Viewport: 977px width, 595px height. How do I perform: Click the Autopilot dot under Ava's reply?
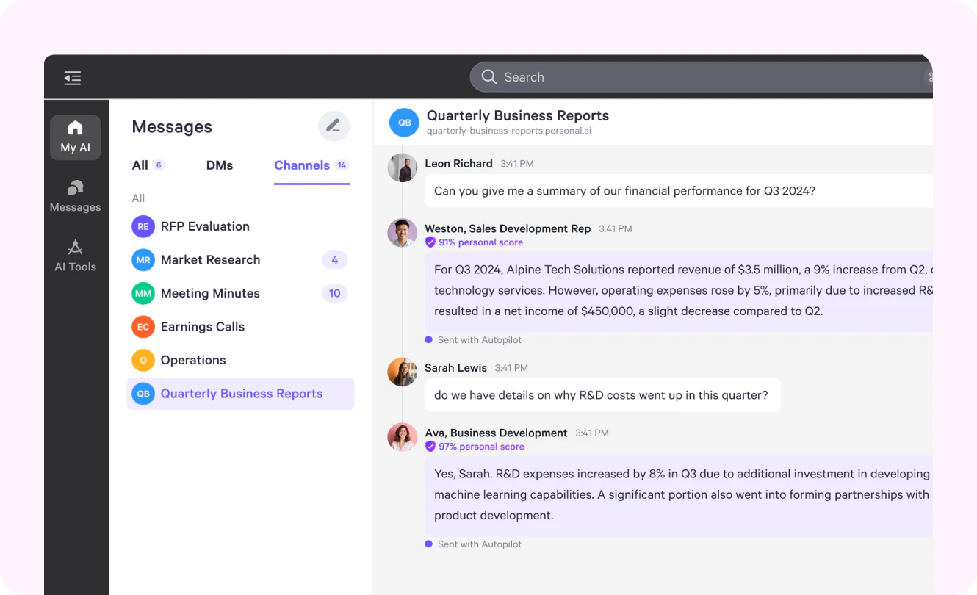tap(428, 544)
